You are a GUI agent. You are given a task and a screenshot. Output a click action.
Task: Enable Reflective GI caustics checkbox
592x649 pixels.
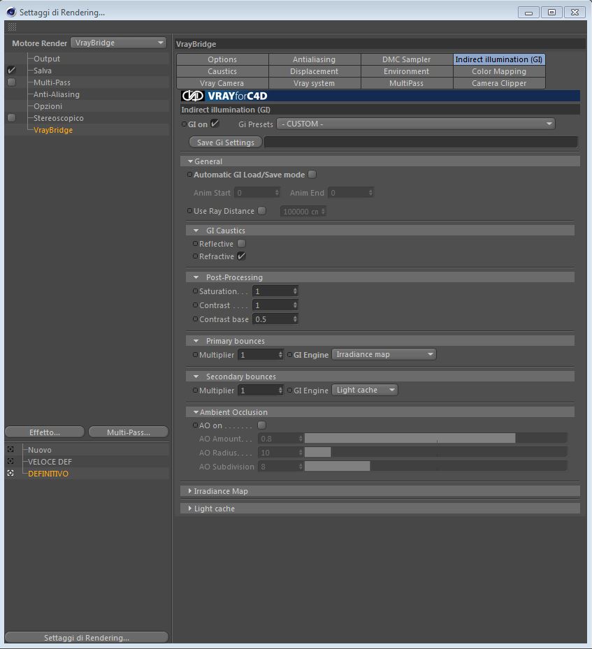click(241, 243)
